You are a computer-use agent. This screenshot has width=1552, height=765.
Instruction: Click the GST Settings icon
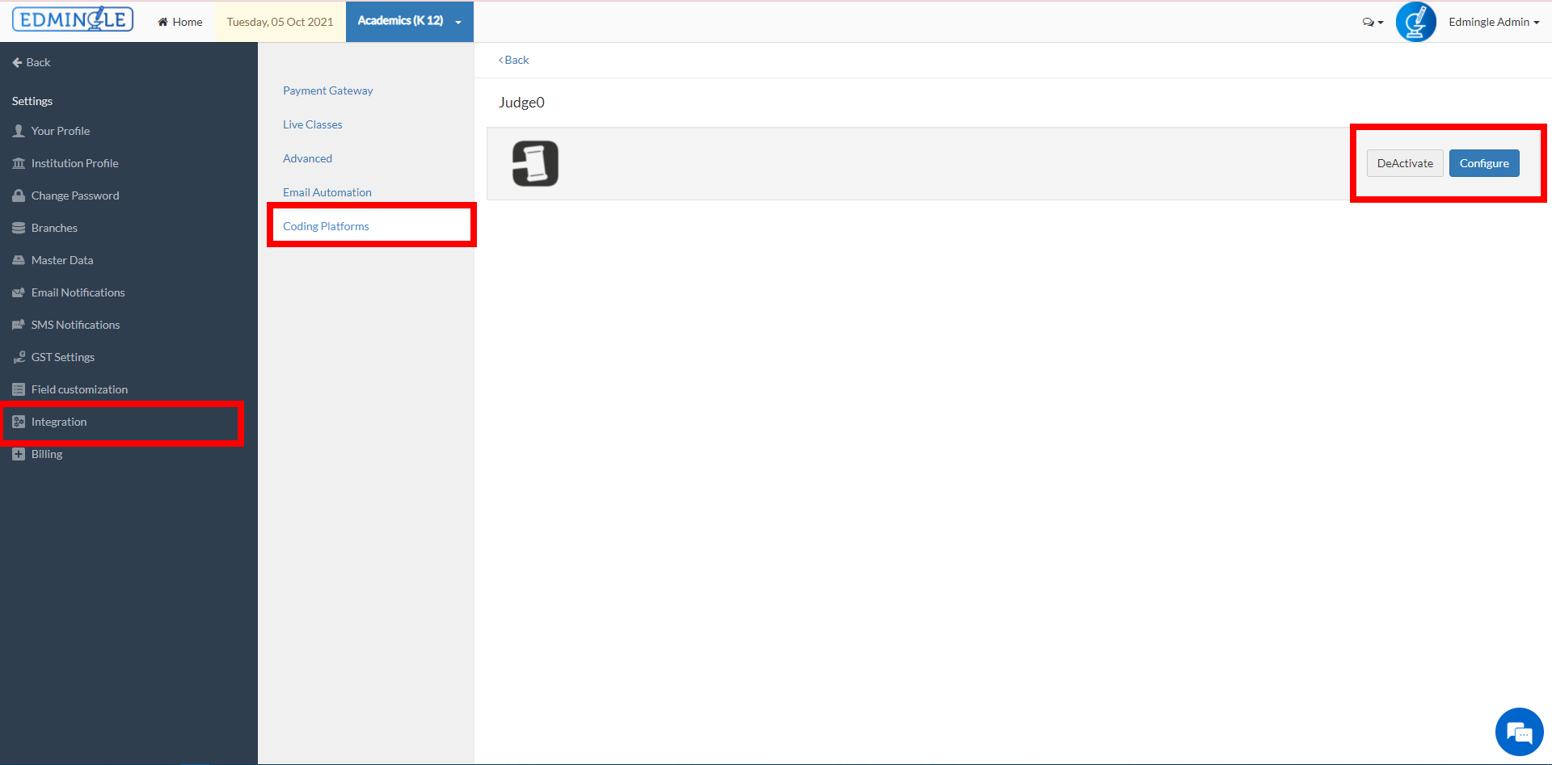coord(19,357)
